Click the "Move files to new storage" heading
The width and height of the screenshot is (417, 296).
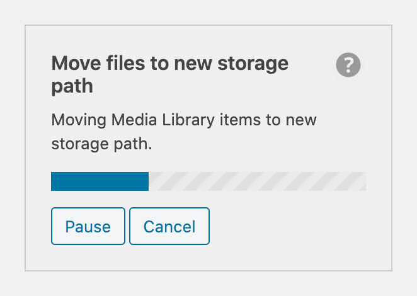(x=169, y=64)
